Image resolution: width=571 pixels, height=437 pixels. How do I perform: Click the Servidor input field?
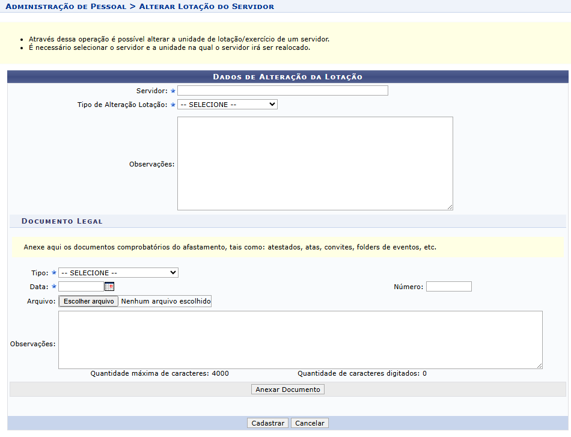tap(282, 91)
